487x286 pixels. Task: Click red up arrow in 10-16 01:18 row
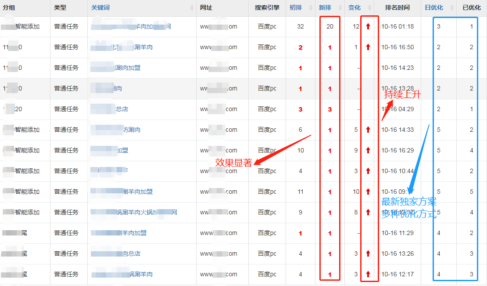click(x=368, y=26)
